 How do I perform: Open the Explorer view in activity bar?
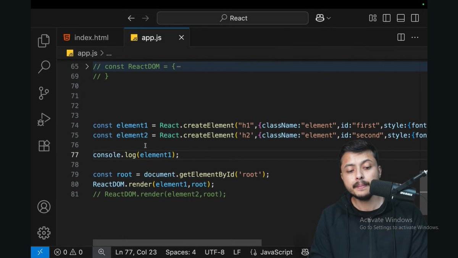point(44,41)
